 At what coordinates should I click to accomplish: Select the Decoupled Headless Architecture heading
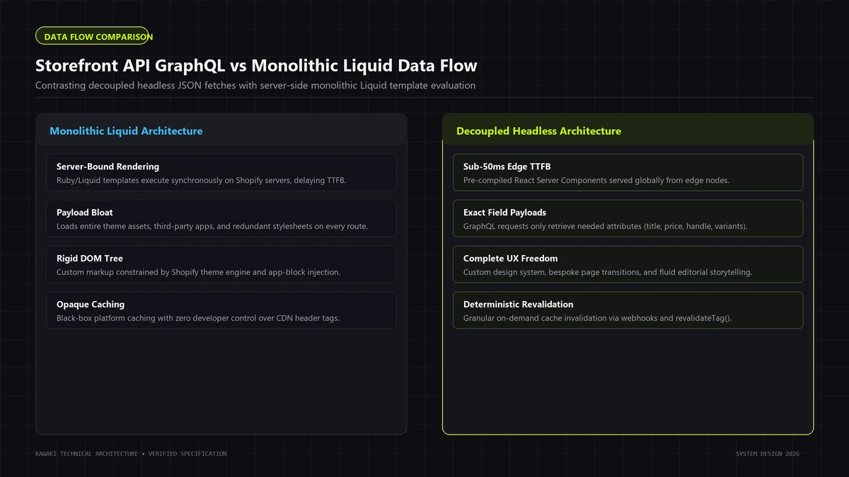click(538, 131)
